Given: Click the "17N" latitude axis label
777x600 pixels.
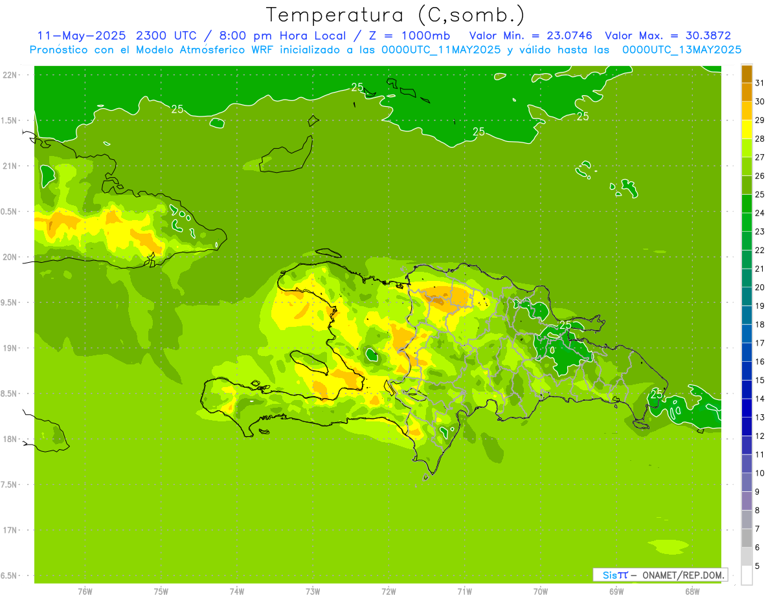Looking at the screenshot, I should tap(10, 531).
